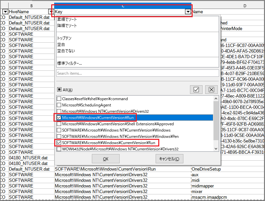Uncheck Microsoft¥Windows¥CurrentVersion¥Run filter item
This screenshot has height=201, width=265.
pos(59,117)
